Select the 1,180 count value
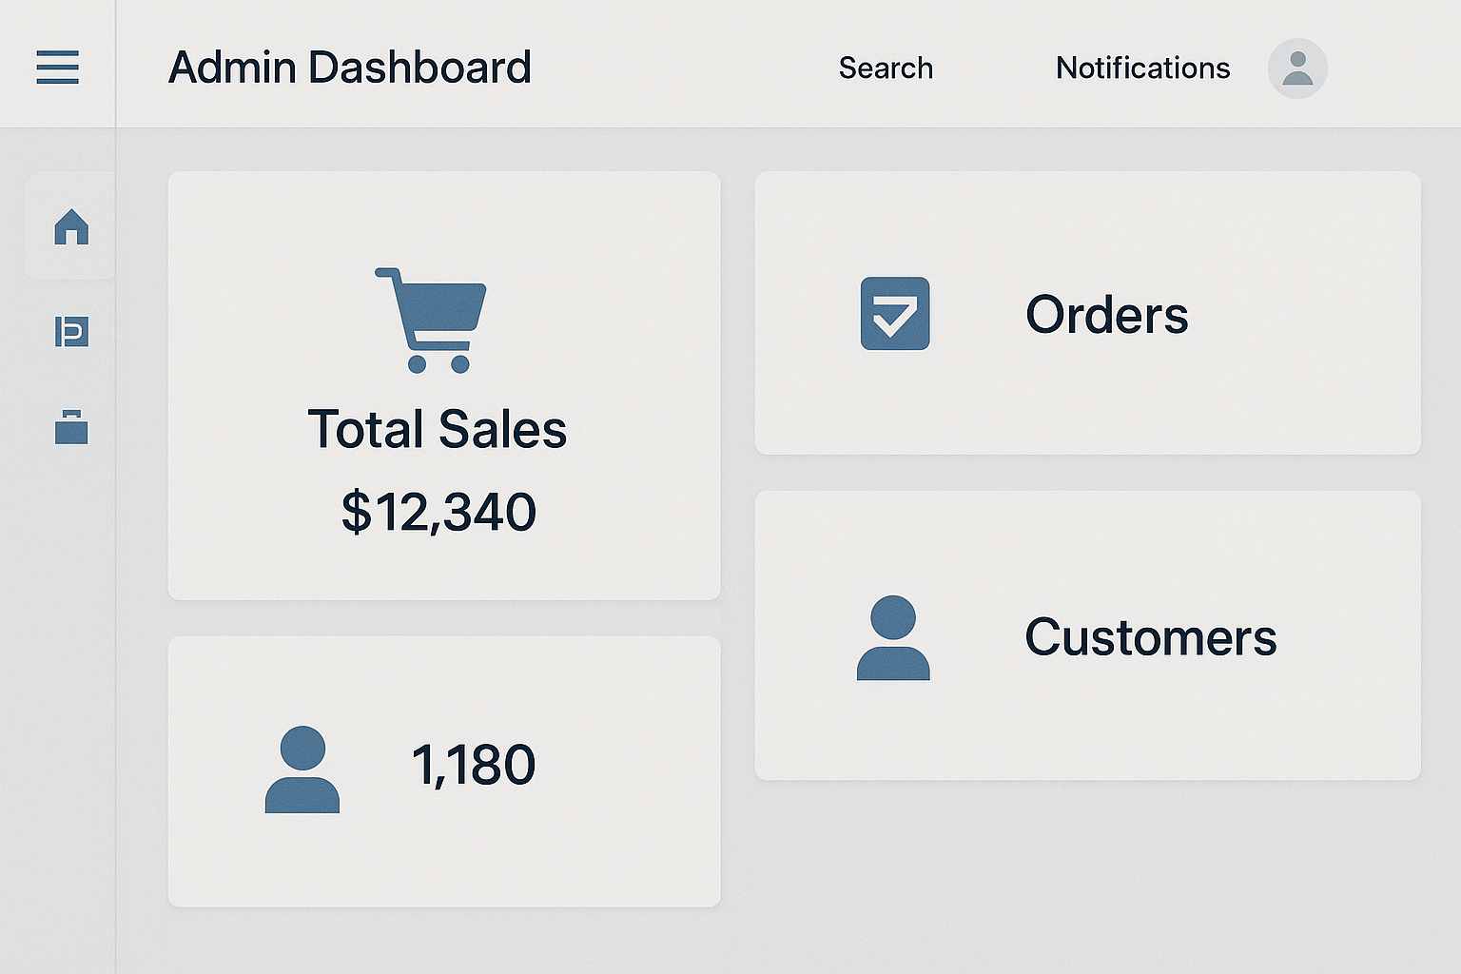The image size is (1461, 974). (x=474, y=765)
